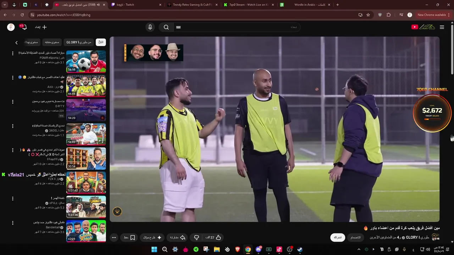Open the 56:49 3ADEL video thumbnail
The width and height of the screenshot is (454, 255).
pos(86,134)
